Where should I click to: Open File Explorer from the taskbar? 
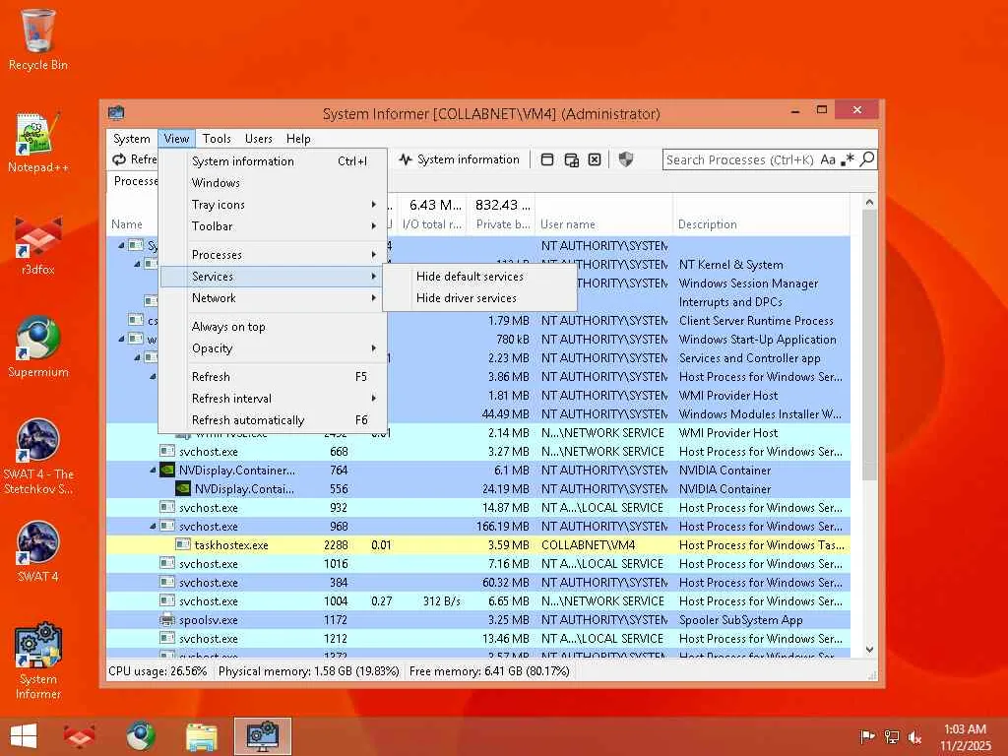pyautogui.click(x=201, y=736)
